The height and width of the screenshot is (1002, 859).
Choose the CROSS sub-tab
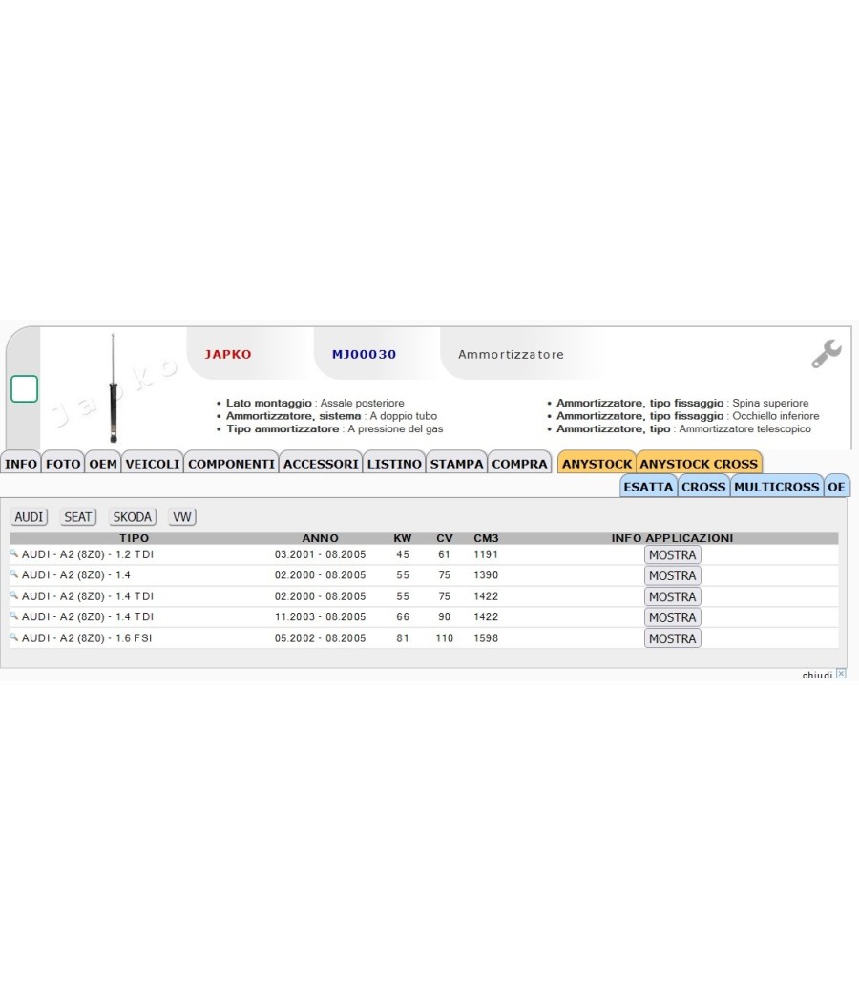703,487
